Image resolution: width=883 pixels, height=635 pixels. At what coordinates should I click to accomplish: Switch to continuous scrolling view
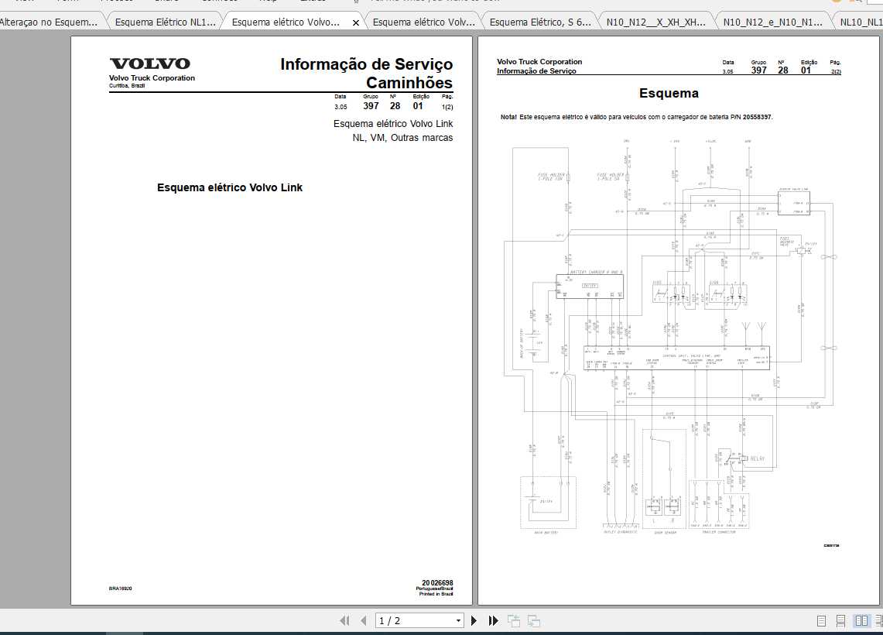(x=840, y=620)
